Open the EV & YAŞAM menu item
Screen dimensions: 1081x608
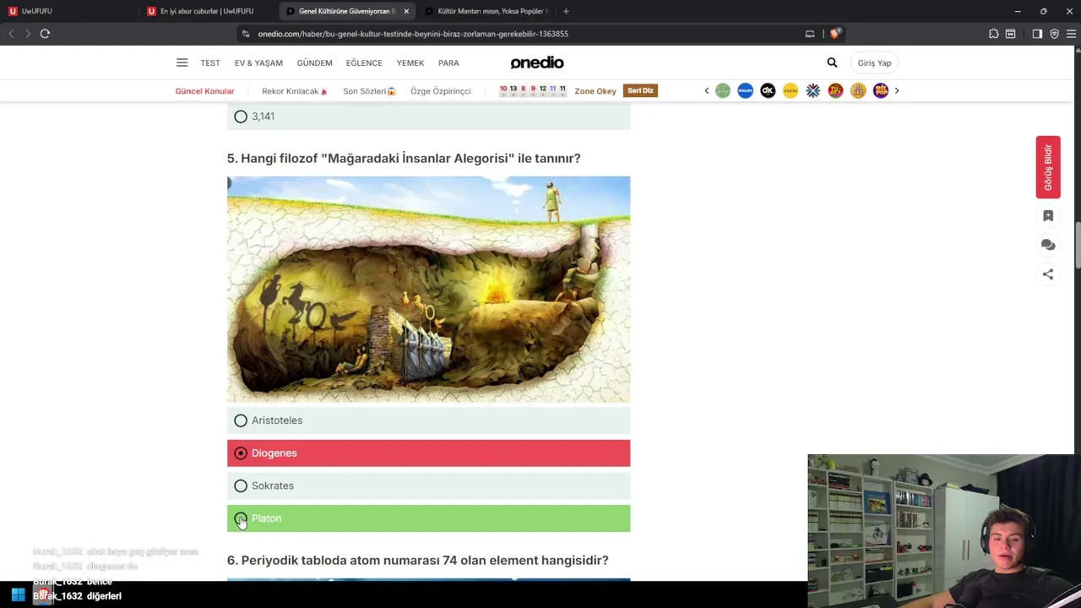click(258, 63)
